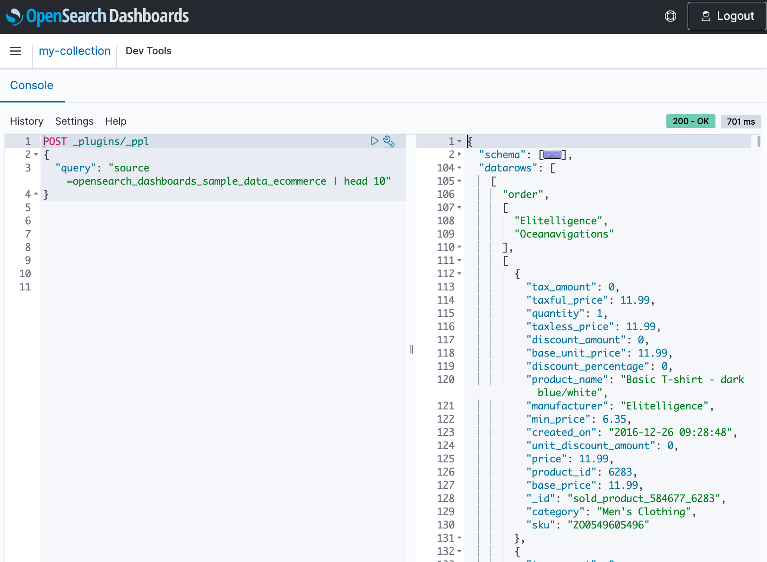Click the Logout button

(726, 16)
